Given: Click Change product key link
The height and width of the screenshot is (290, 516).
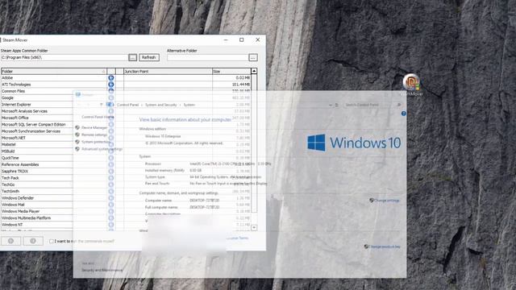Looking at the screenshot, I should coord(385,246).
